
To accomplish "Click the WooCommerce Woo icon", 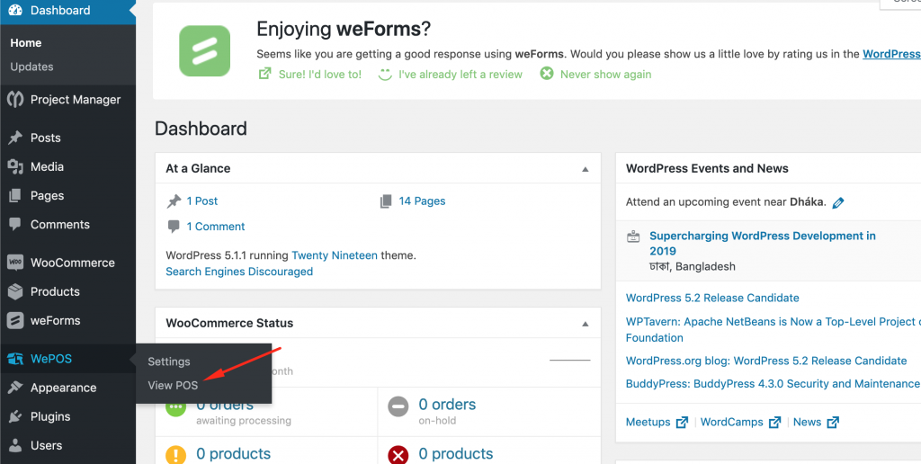I will pyautogui.click(x=15, y=263).
